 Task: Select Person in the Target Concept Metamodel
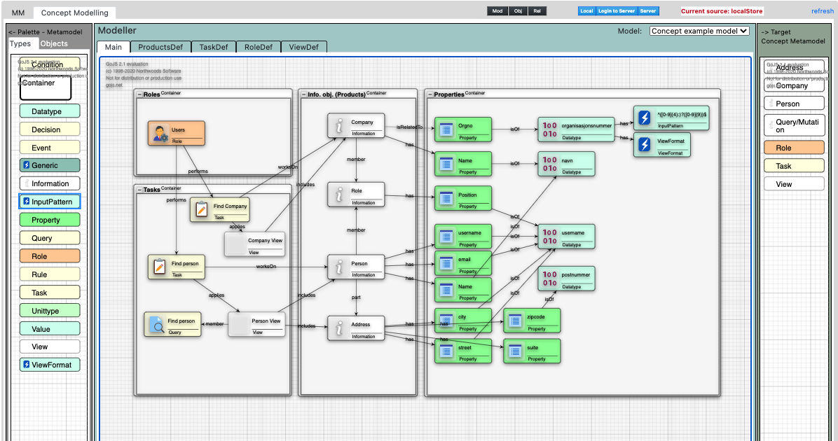click(x=794, y=104)
